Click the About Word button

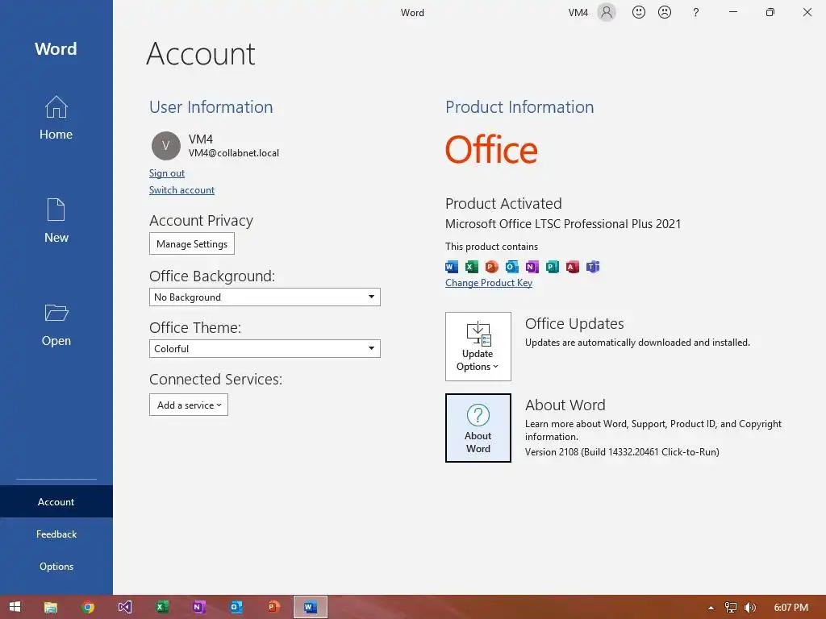point(478,428)
